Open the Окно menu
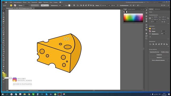The width and height of the screenshot is (171, 96). click(x=51, y=2)
